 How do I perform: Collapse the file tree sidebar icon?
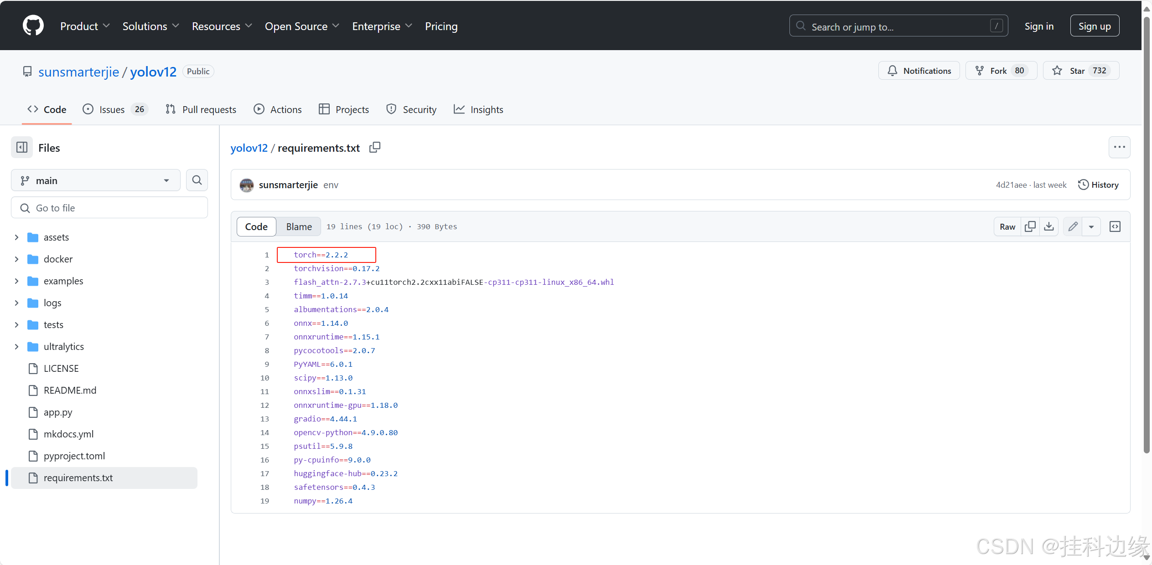(x=22, y=148)
